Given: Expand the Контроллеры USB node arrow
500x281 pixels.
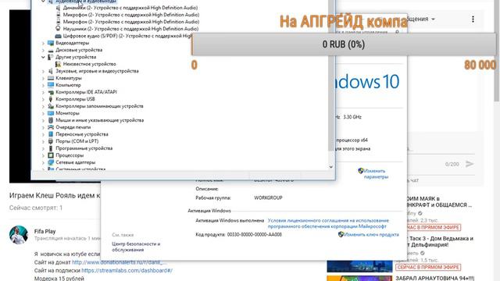Looking at the screenshot, I should [43, 99].
